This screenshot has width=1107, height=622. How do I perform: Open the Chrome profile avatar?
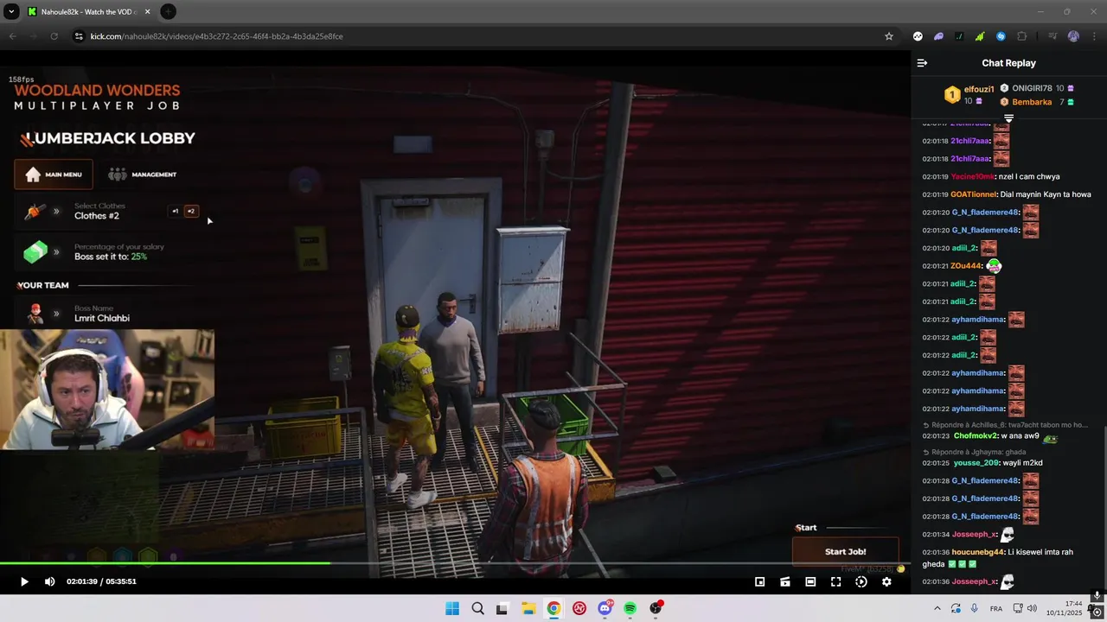click(x=1073, y=36)
